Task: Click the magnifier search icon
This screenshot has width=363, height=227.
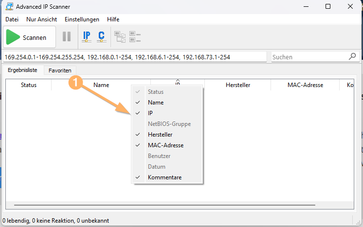Action: pyautogui.click(x=352, y=56)
